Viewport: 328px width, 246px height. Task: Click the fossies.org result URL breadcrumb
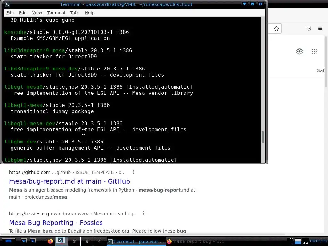pos(72,214)
